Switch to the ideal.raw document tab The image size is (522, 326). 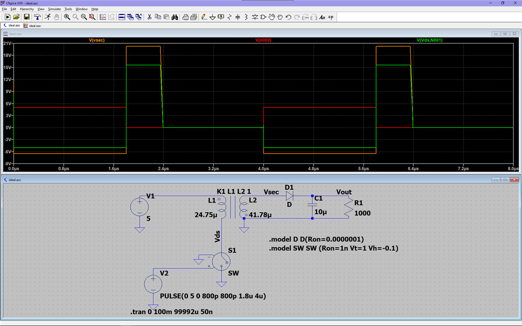pyautogui.click(x=32, y=26)
